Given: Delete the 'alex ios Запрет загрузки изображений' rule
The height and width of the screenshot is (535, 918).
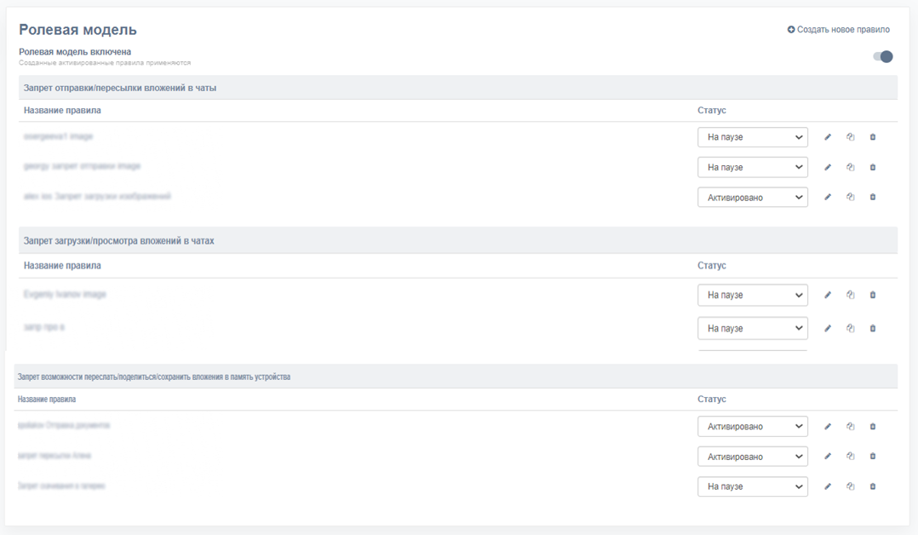Looking at the screenshot, I should coord(873,197).
